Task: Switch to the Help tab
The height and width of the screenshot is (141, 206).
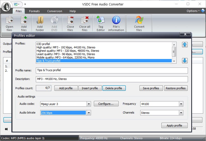Action: click(x=73, y=11)
